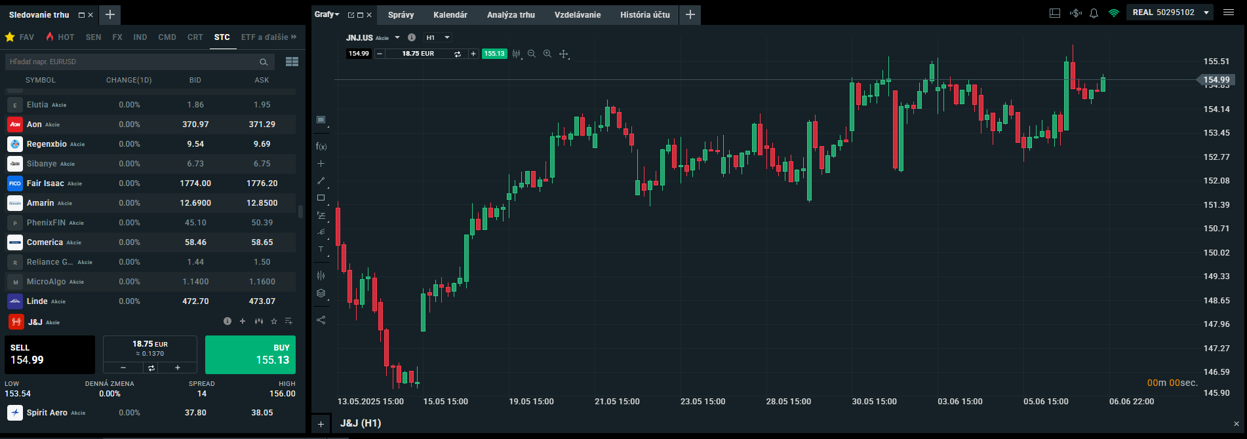Click the symbol search input field

coord(131,62)
